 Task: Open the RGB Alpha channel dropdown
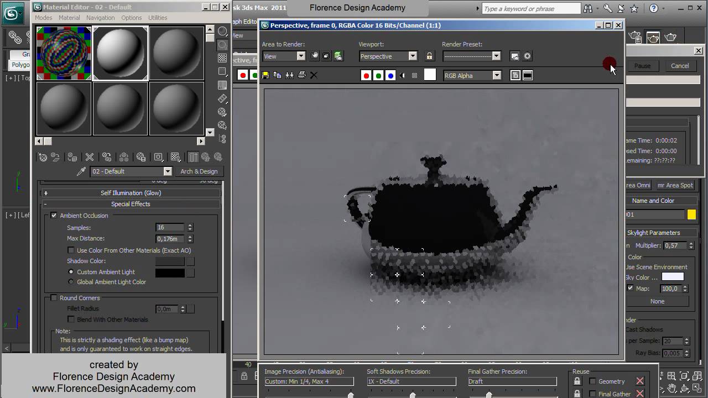[496, 76]
